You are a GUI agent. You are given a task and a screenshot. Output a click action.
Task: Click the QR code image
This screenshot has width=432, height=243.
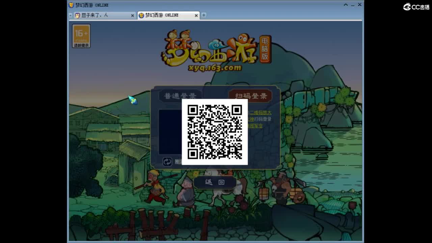215,132
